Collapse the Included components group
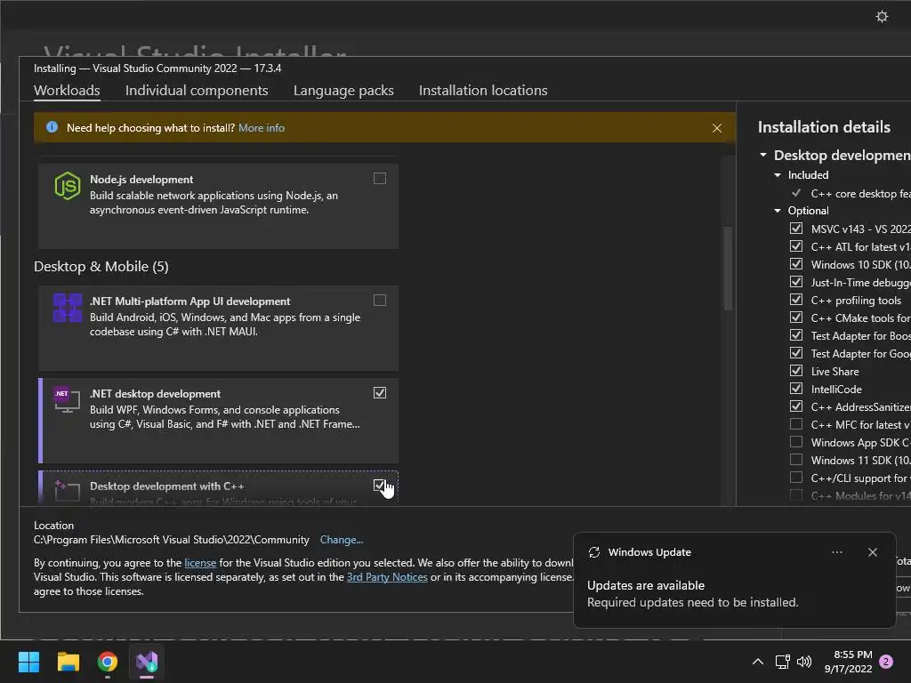The height and width of the screenshot is (683, 911). point(778,175)
